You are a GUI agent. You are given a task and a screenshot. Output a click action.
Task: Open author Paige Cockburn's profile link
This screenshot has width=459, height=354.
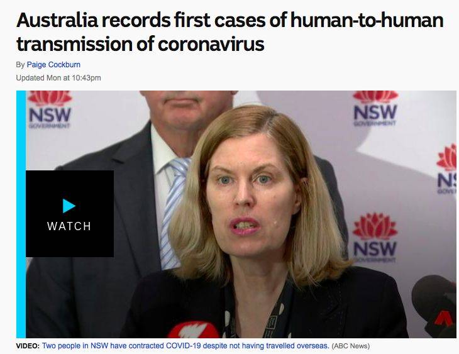pos(53,64)
